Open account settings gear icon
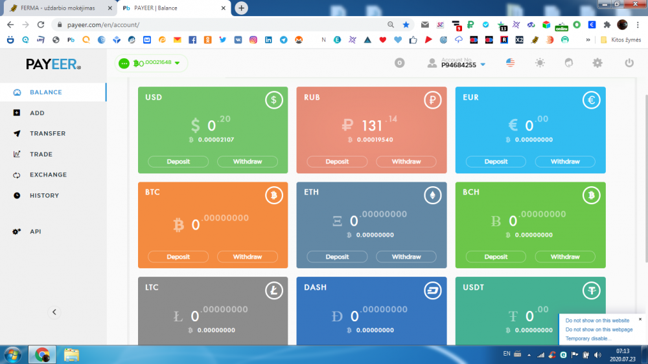The height and width of the screenshot is (364, 648). pyautogui.click(x=597, y=63)
